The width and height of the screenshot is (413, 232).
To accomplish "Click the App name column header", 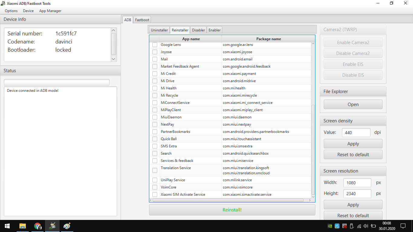I will [x=191, y=39].
